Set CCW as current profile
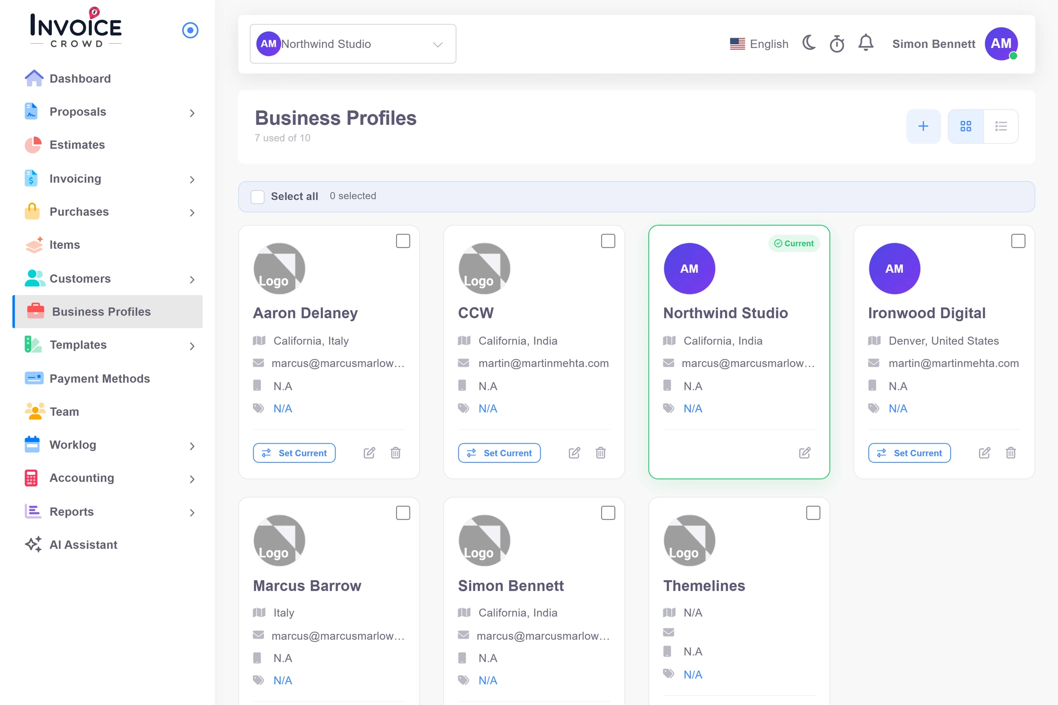 [x=499, y=453]
